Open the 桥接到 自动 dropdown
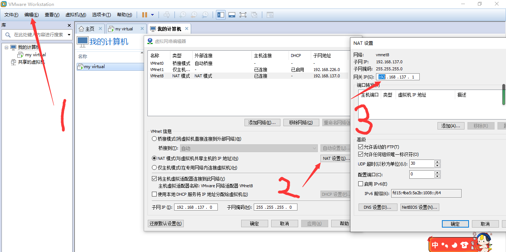Screen dimensions: 506x252 coord(249,148)
